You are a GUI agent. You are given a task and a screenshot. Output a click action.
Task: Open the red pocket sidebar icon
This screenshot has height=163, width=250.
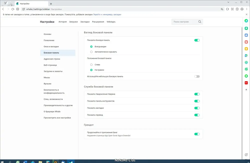(x=246, y=42)
